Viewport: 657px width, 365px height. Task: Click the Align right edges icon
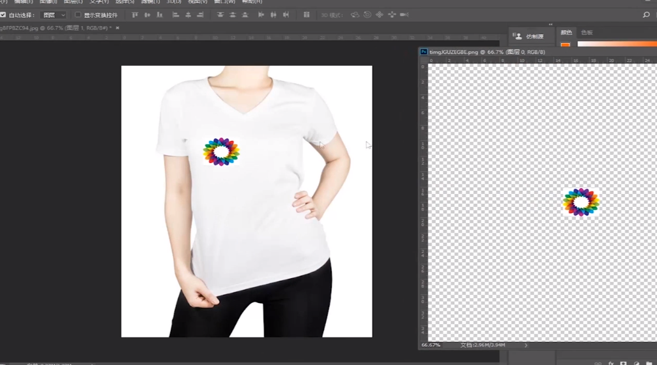[x=200, y=15]
